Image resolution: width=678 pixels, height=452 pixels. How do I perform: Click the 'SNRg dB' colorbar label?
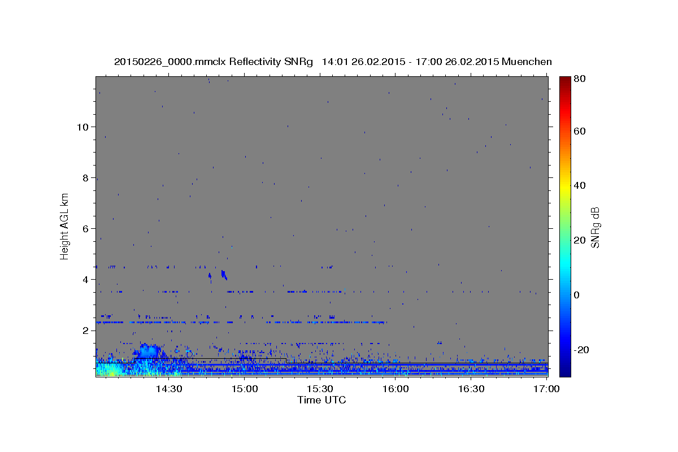[595, 227]
